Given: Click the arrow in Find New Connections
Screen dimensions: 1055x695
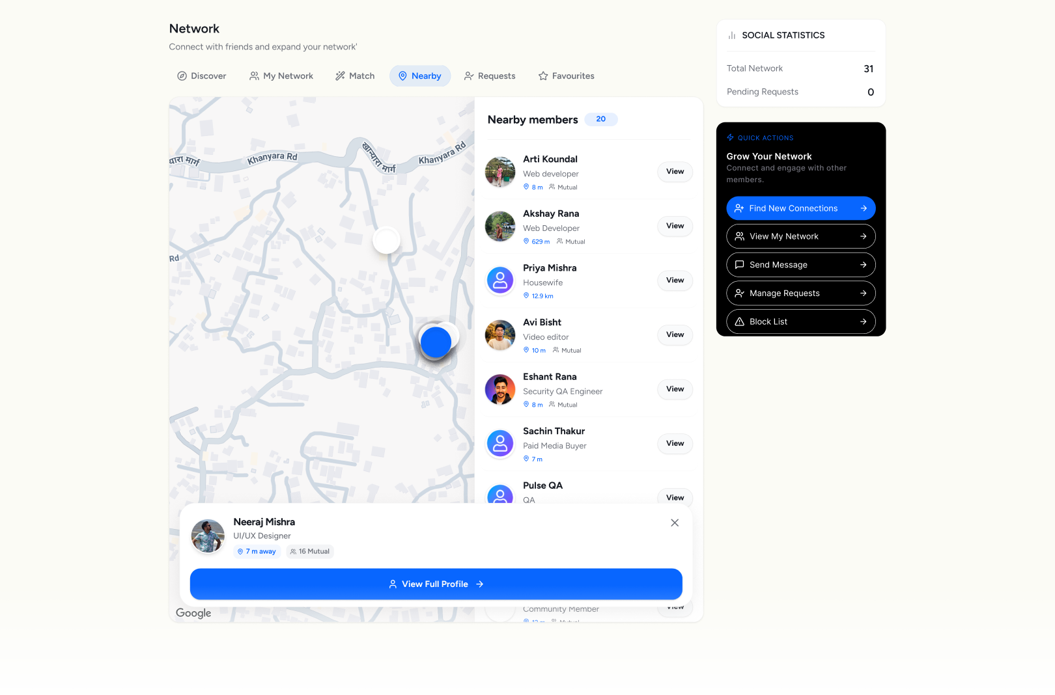Looking at the screenshot, I should pyautogui.click(x=864, y=208).
